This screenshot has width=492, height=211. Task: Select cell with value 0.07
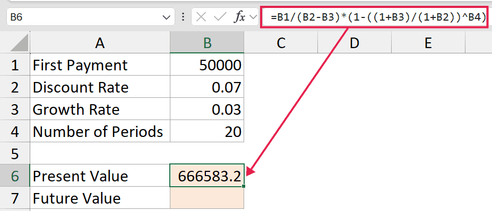(207, 87)
